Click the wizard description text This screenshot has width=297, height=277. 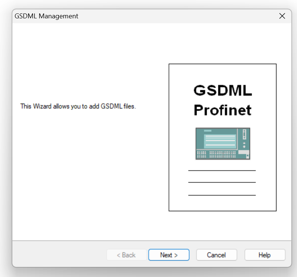(x=78, y=106)
